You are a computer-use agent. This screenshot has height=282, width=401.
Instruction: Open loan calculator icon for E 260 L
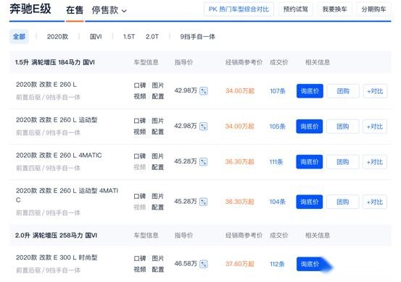(x=204, y=91)
